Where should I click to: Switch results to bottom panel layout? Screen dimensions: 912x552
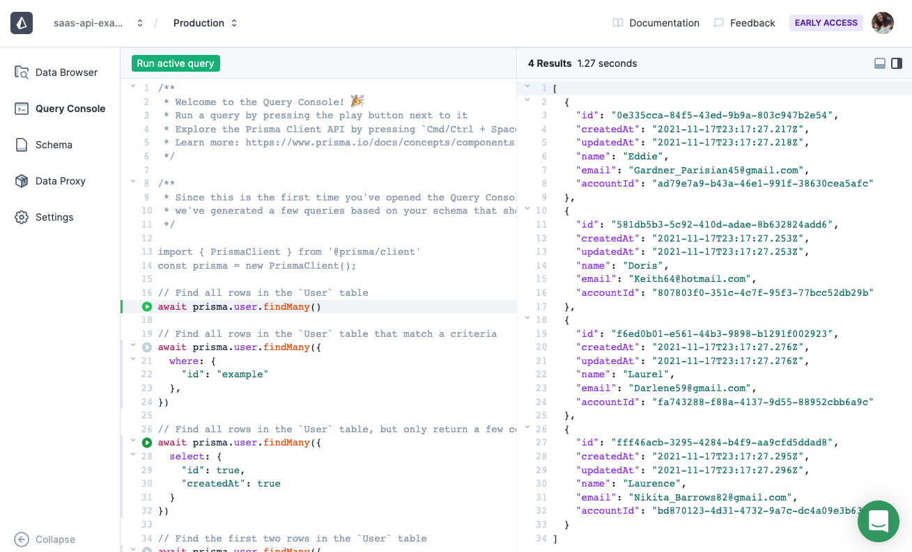click(x=880, y=63)
